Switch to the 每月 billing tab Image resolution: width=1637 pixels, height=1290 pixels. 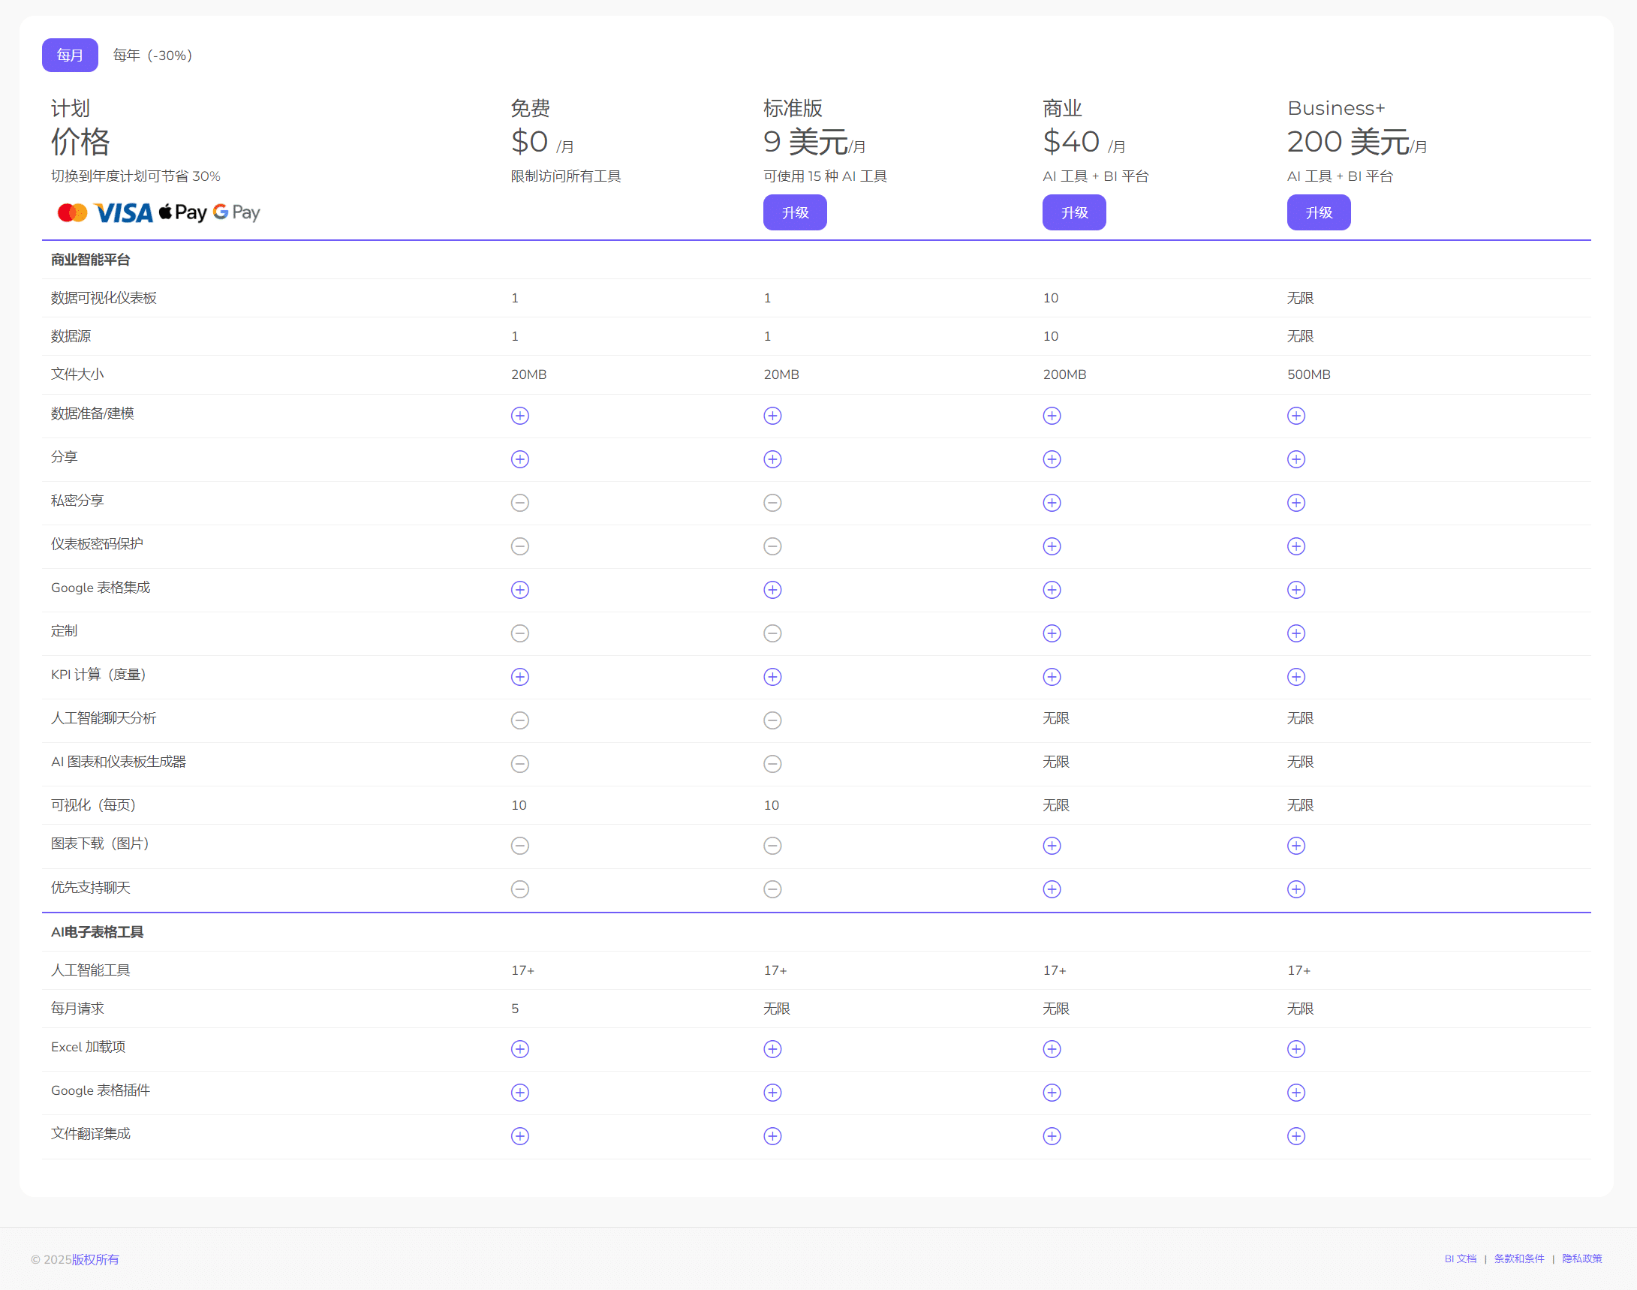click(x=70, y=55)
